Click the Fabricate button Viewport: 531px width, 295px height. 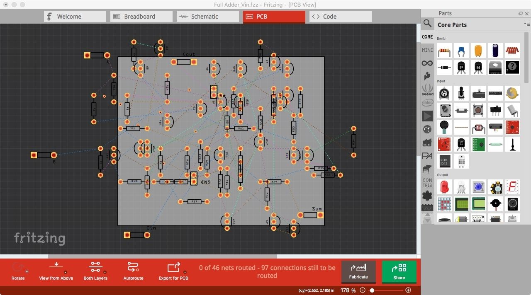click(x=358, y=271)
